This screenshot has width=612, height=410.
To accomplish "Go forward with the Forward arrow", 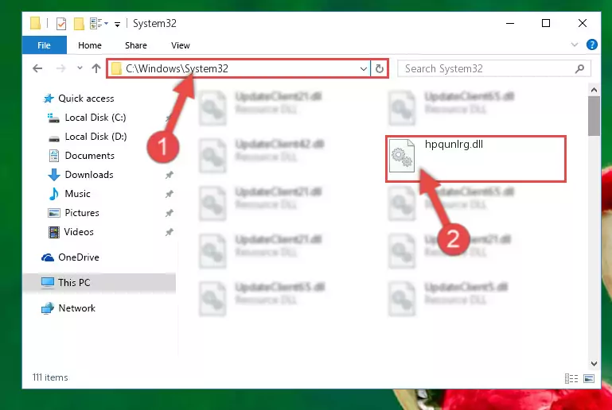I will [x=61, y=68].
